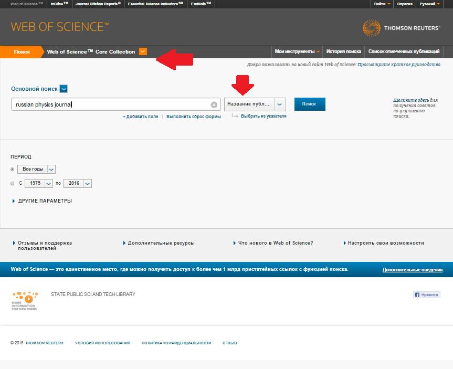
Task: Open the orange Core Collection dropdown arrow
Action: tap(143, 51)
